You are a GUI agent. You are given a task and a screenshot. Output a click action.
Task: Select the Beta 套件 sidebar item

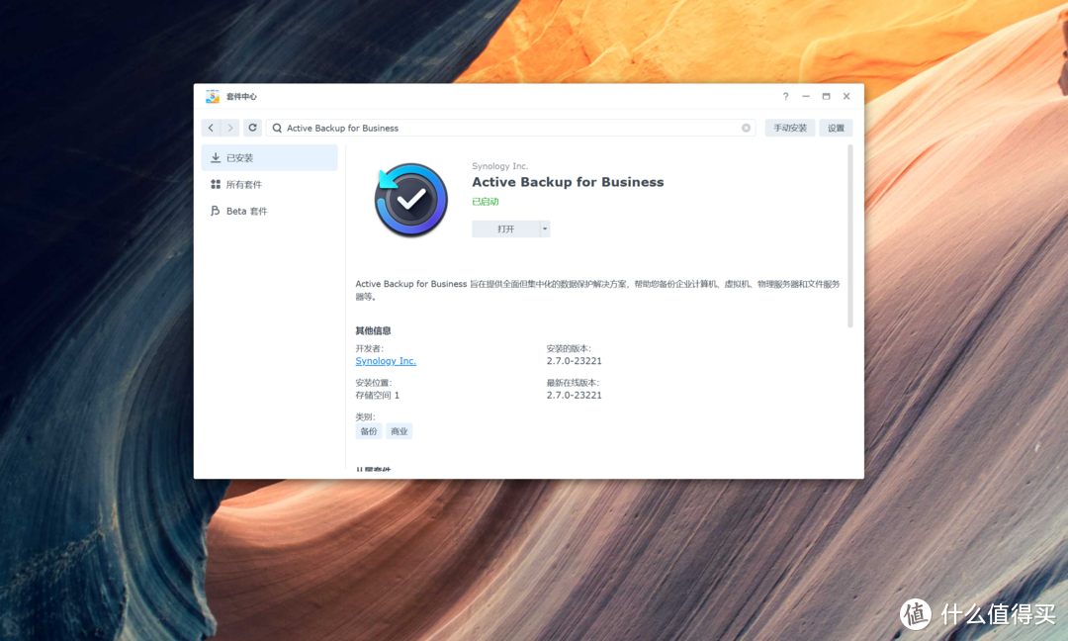pos(270,211)
